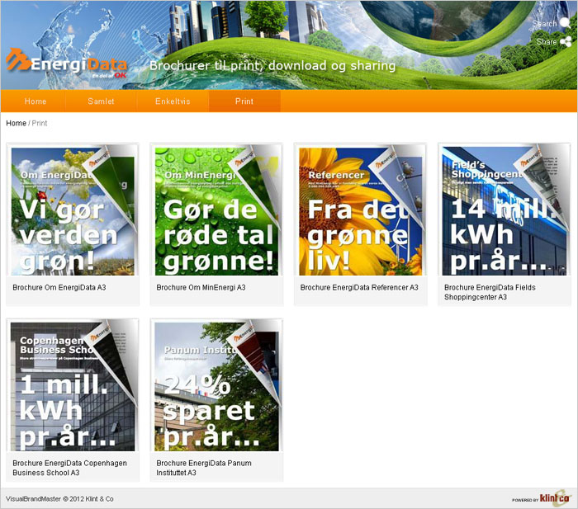Screen dimensions: 578x509
Task: Open the Panum Instituttet brochure cover
Action: [x=216, y=386]
